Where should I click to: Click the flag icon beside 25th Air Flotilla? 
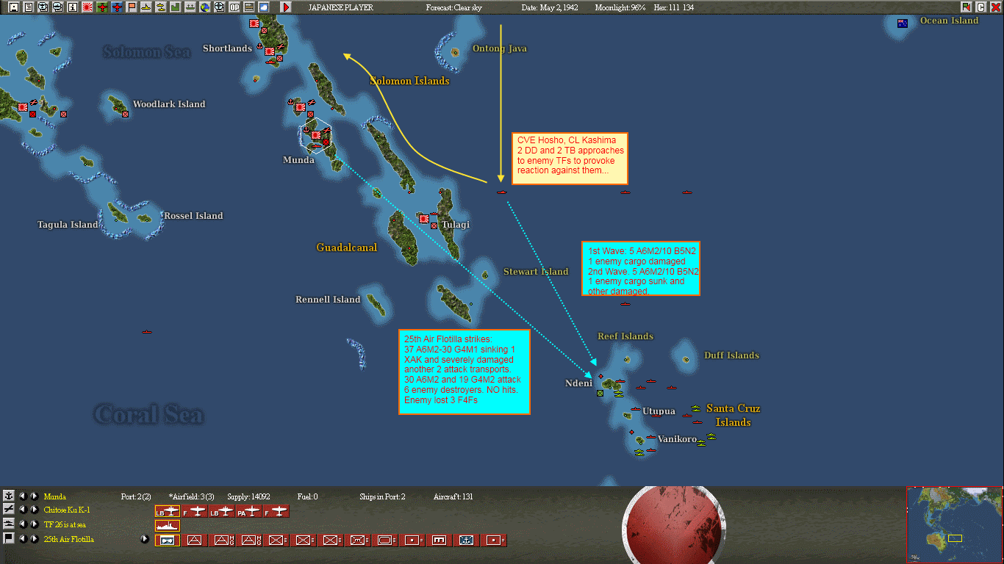coord(9,539)
